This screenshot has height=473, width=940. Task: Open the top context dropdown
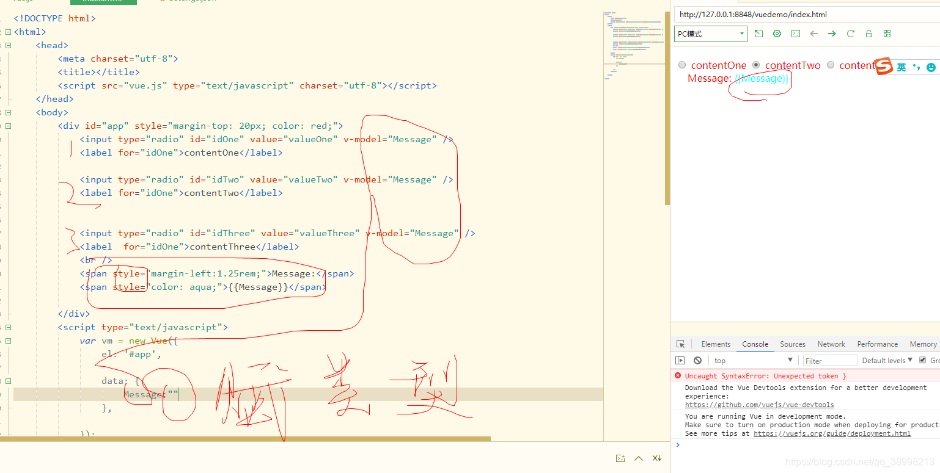753,361
